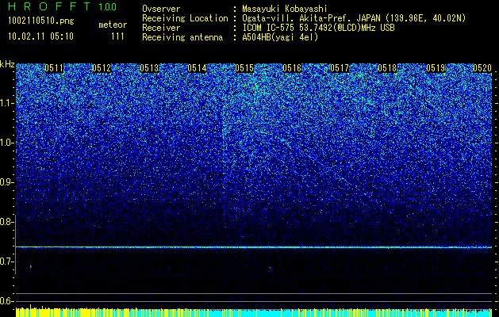
Task: Click the 0516 time marker
Action: pyautogui.click(x=292, y=68)
